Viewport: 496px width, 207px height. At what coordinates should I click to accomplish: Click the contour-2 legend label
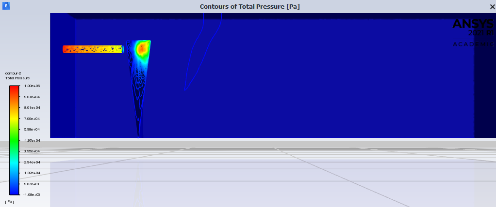(13, 73)
